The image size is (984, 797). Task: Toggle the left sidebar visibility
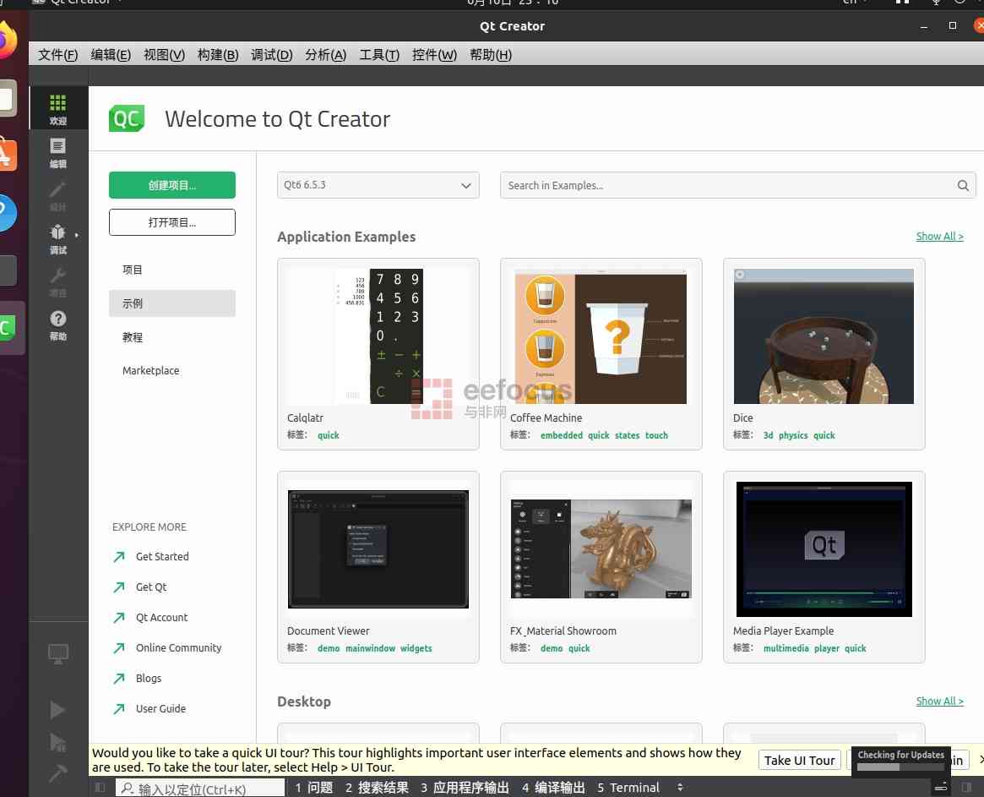pos(100,788)
